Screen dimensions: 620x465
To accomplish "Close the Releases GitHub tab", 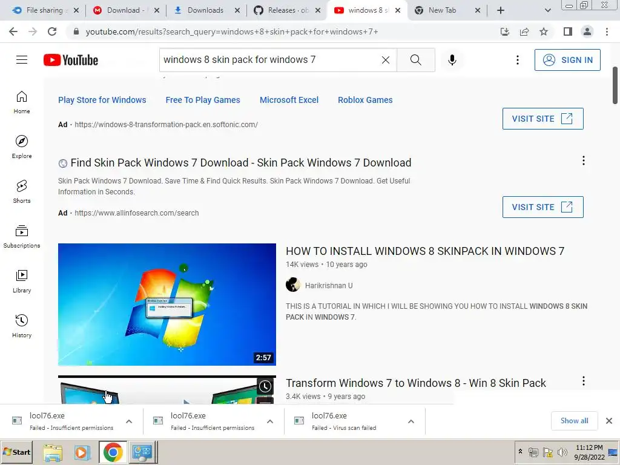I will pyautogui.click(x=318, y=10).
